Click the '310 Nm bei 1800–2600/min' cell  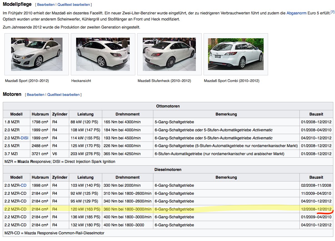click(127, 193)
